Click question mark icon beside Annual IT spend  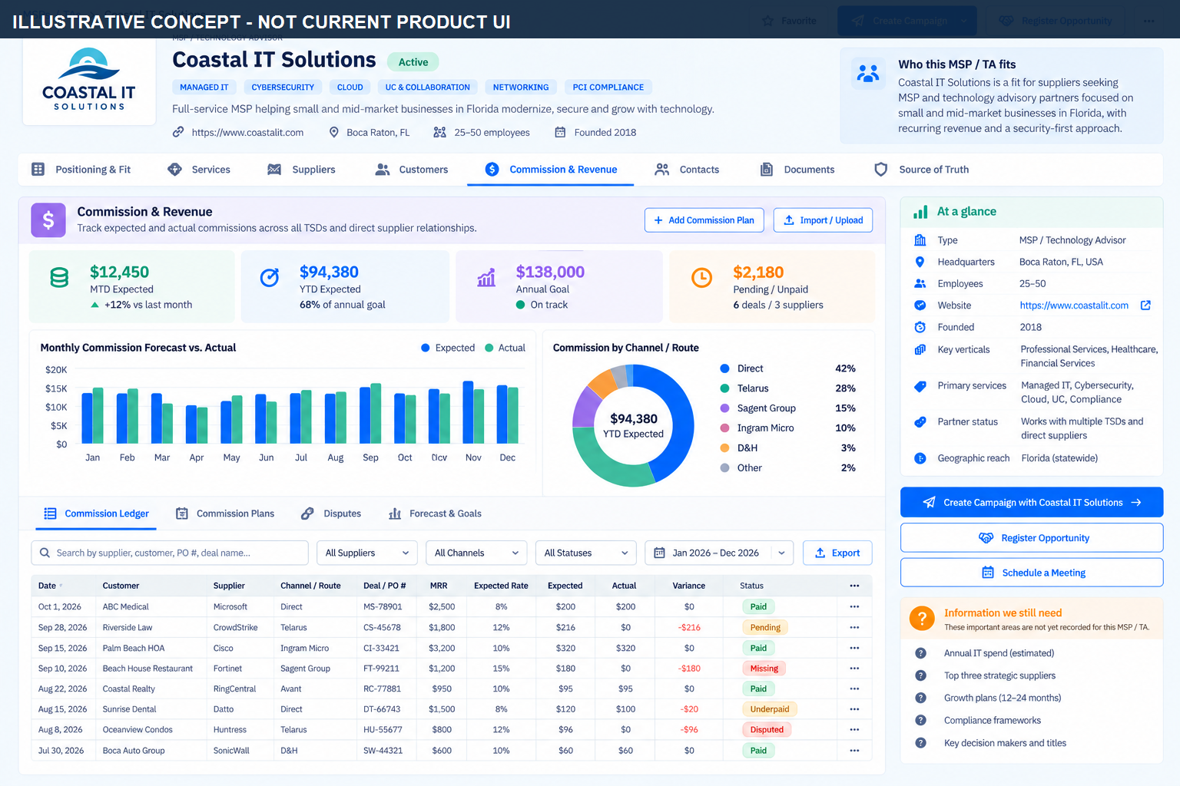point(920,653)
